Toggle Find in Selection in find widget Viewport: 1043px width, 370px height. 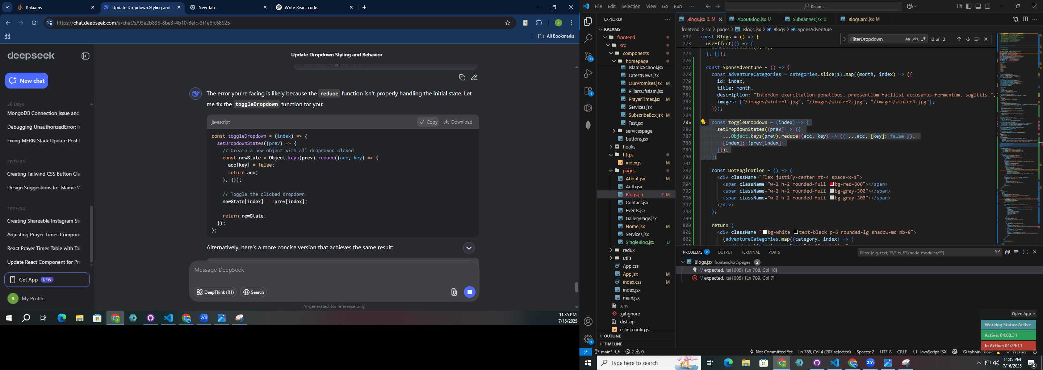point(977,39)
